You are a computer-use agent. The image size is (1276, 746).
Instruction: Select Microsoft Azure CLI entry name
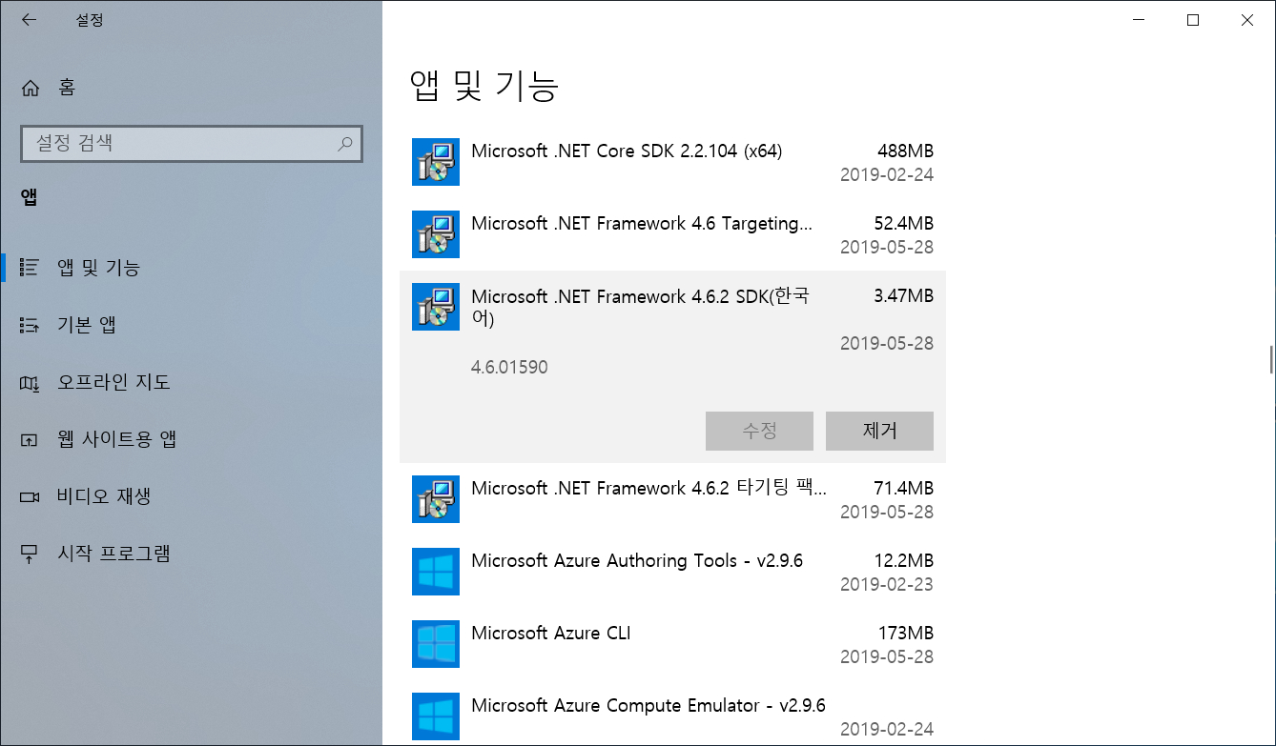coord(551,633)
